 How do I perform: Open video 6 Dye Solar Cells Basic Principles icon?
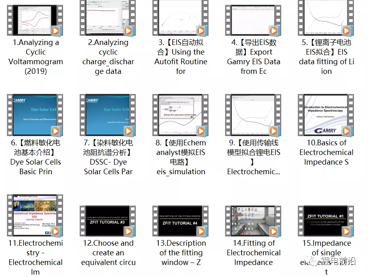point(35,115)
